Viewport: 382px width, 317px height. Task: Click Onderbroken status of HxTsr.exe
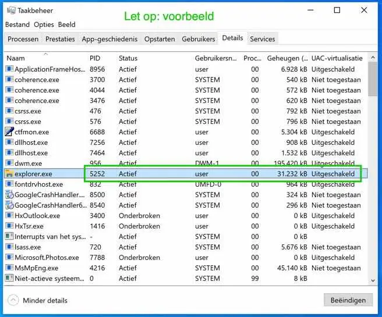[x=139, y=226]
